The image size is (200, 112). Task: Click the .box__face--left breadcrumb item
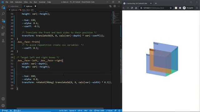coord(28,10)
